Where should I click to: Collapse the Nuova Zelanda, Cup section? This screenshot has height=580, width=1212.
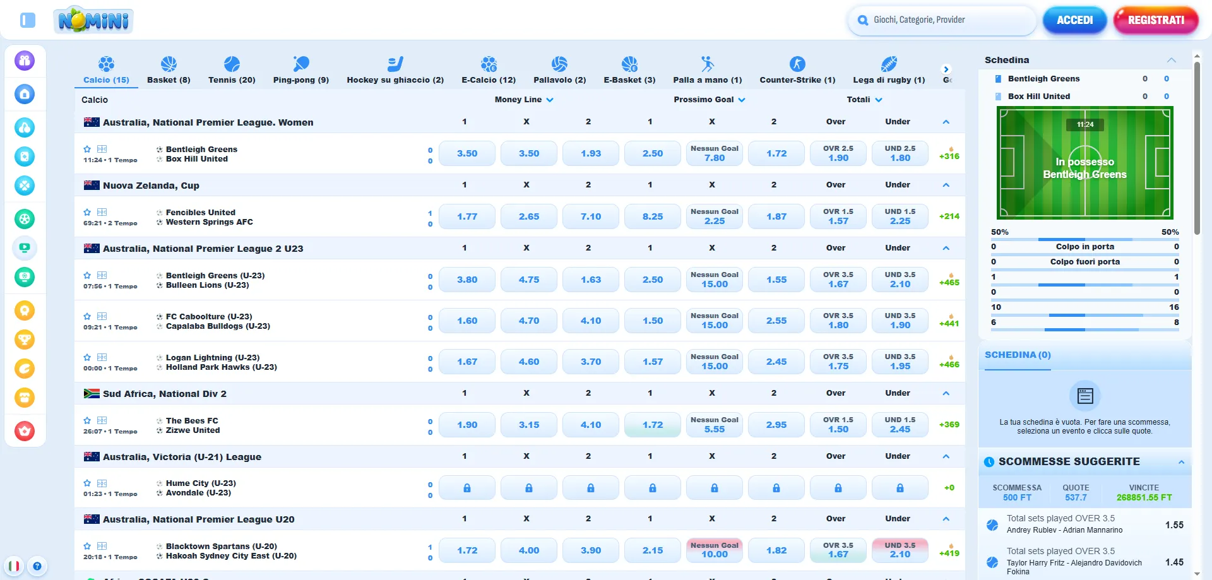(946, 185)
